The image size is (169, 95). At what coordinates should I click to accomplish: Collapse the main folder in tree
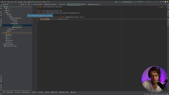pos(6,14)
